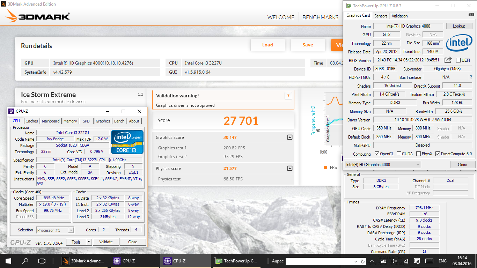Click the GPU-Z screenshot camera icon
Image resolution: width=477 pixels, height=268 pixels.
[471, 15]
